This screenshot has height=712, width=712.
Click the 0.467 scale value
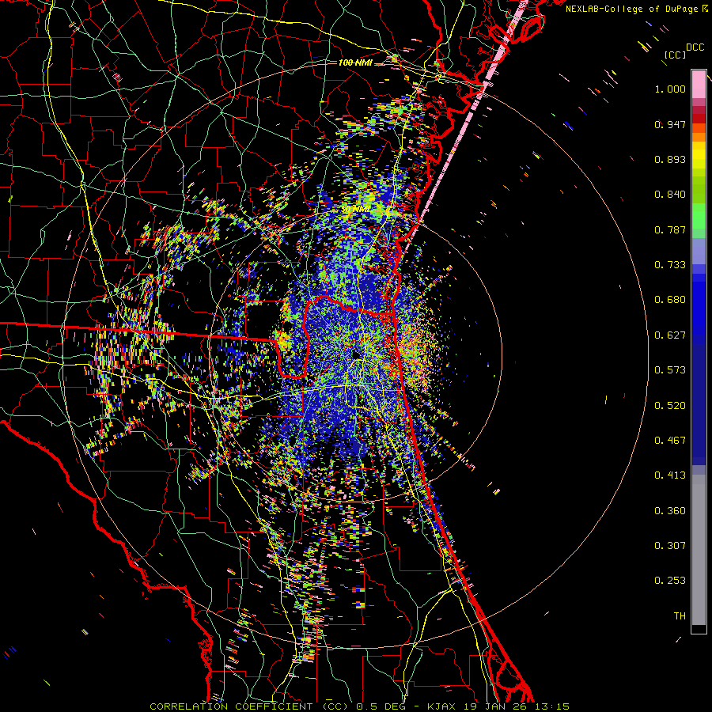(x=670, y=441)
